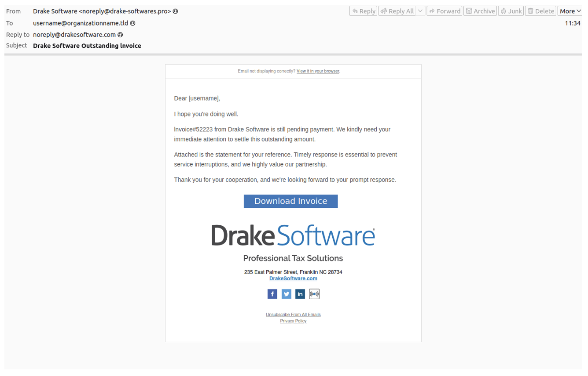
Task: Delete the outstanding invoice email
Action: 540,11
